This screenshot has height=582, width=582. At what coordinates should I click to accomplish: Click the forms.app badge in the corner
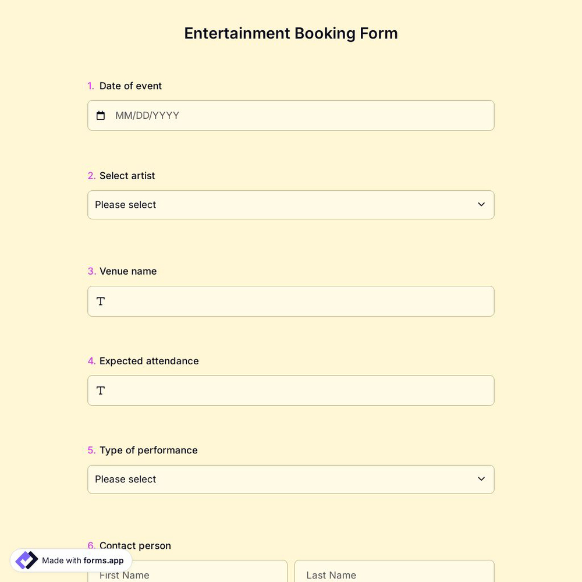coord(70,560)
